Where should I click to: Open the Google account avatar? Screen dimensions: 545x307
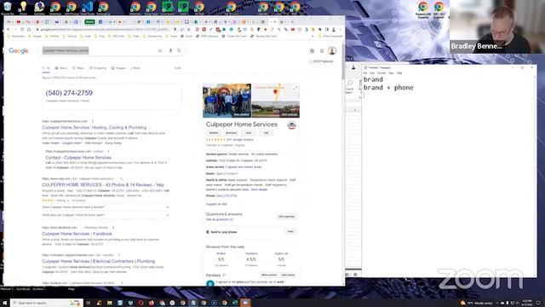tap(332, 51)
